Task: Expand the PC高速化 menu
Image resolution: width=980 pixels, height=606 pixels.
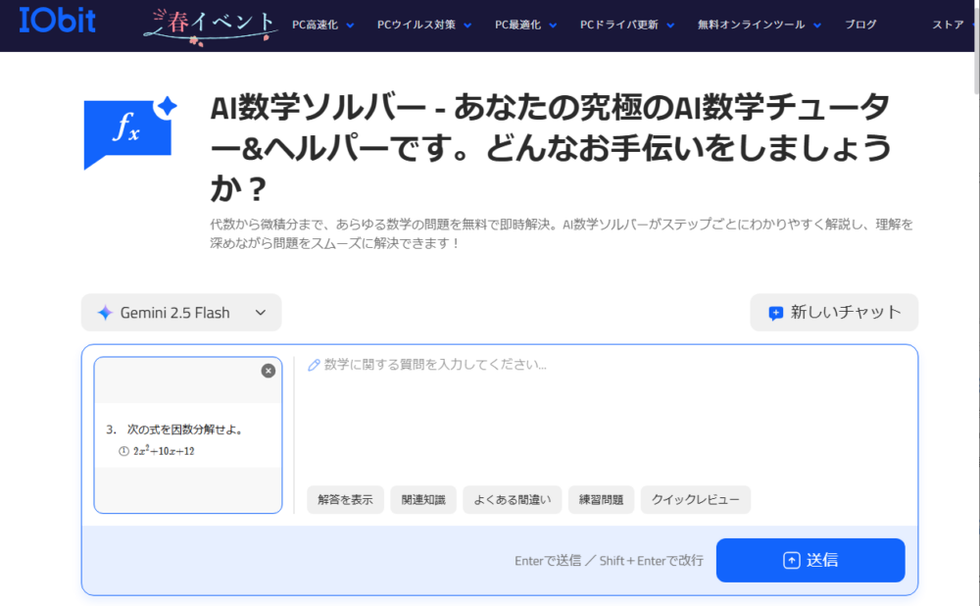Action: pos(323,25)
